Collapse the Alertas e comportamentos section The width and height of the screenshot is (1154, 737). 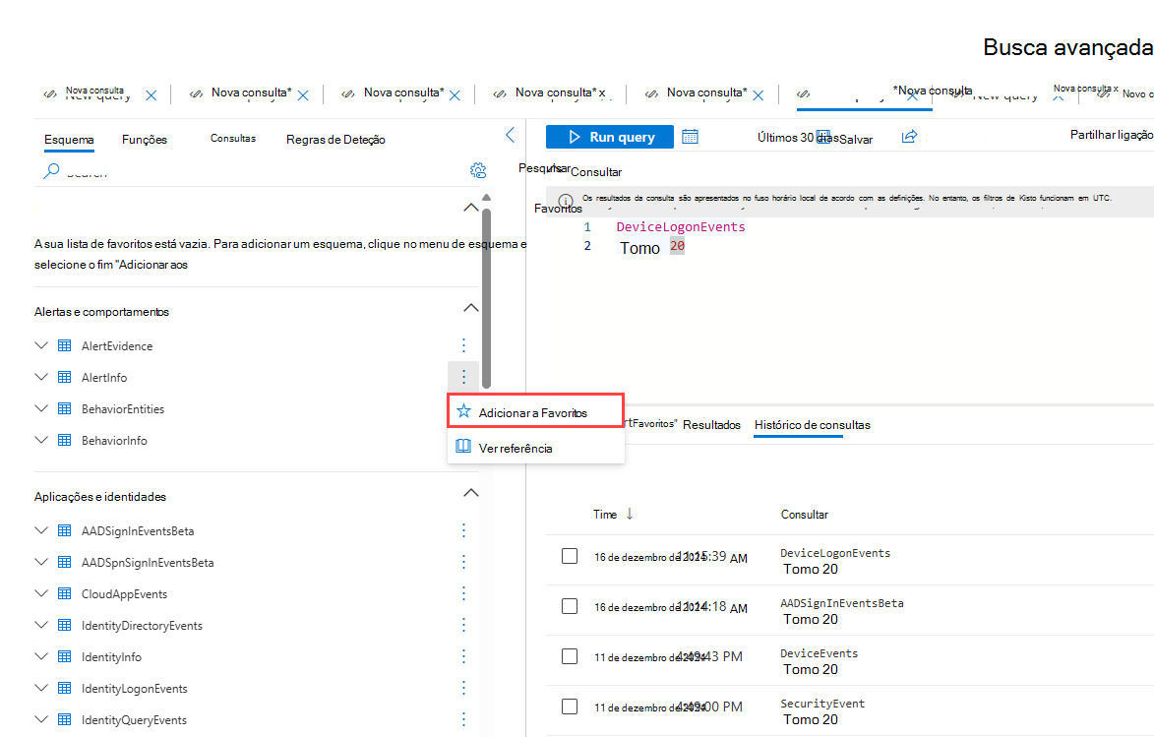coord(471,308)
